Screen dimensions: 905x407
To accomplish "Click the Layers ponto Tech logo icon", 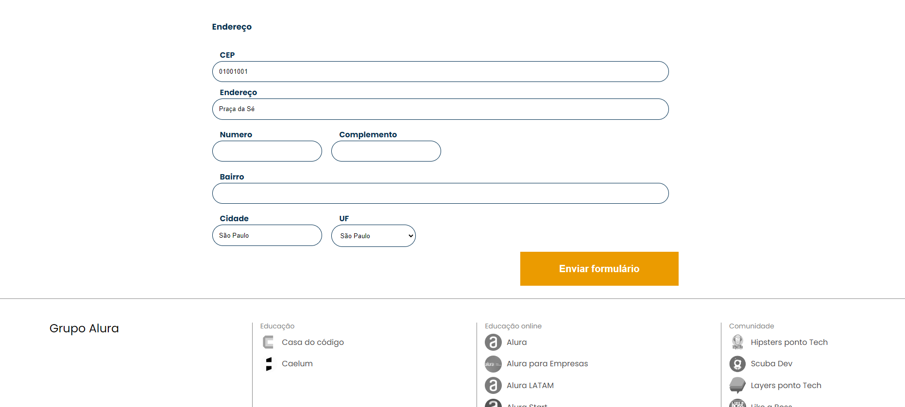I will [x=737, y=385].
